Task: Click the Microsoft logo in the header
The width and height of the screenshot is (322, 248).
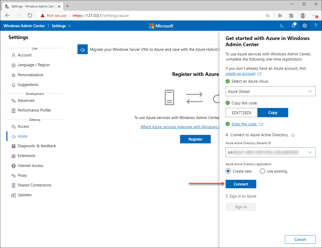Action: 161,26
